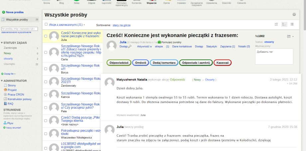Click the Omówić button

click(x=140, y=63)
